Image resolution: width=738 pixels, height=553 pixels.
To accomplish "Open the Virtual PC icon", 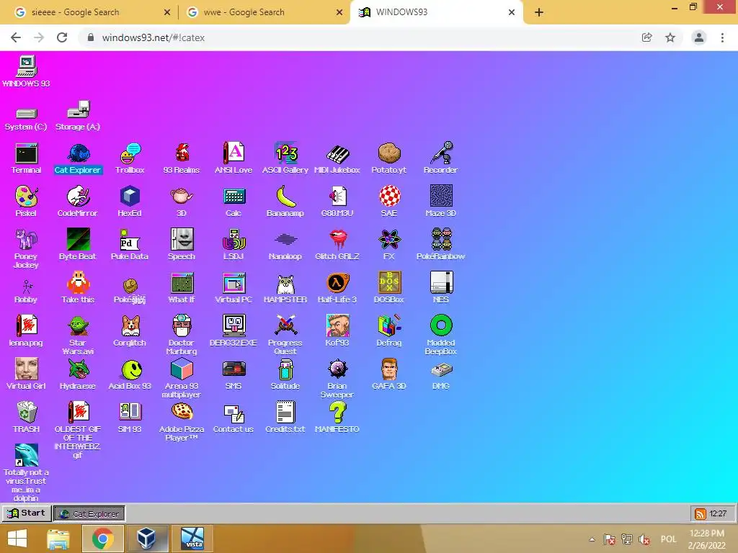I will (x=234, y=287).
